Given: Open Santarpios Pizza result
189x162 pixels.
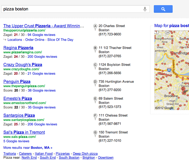Looking at the screenshot, I should coord(19,115).
